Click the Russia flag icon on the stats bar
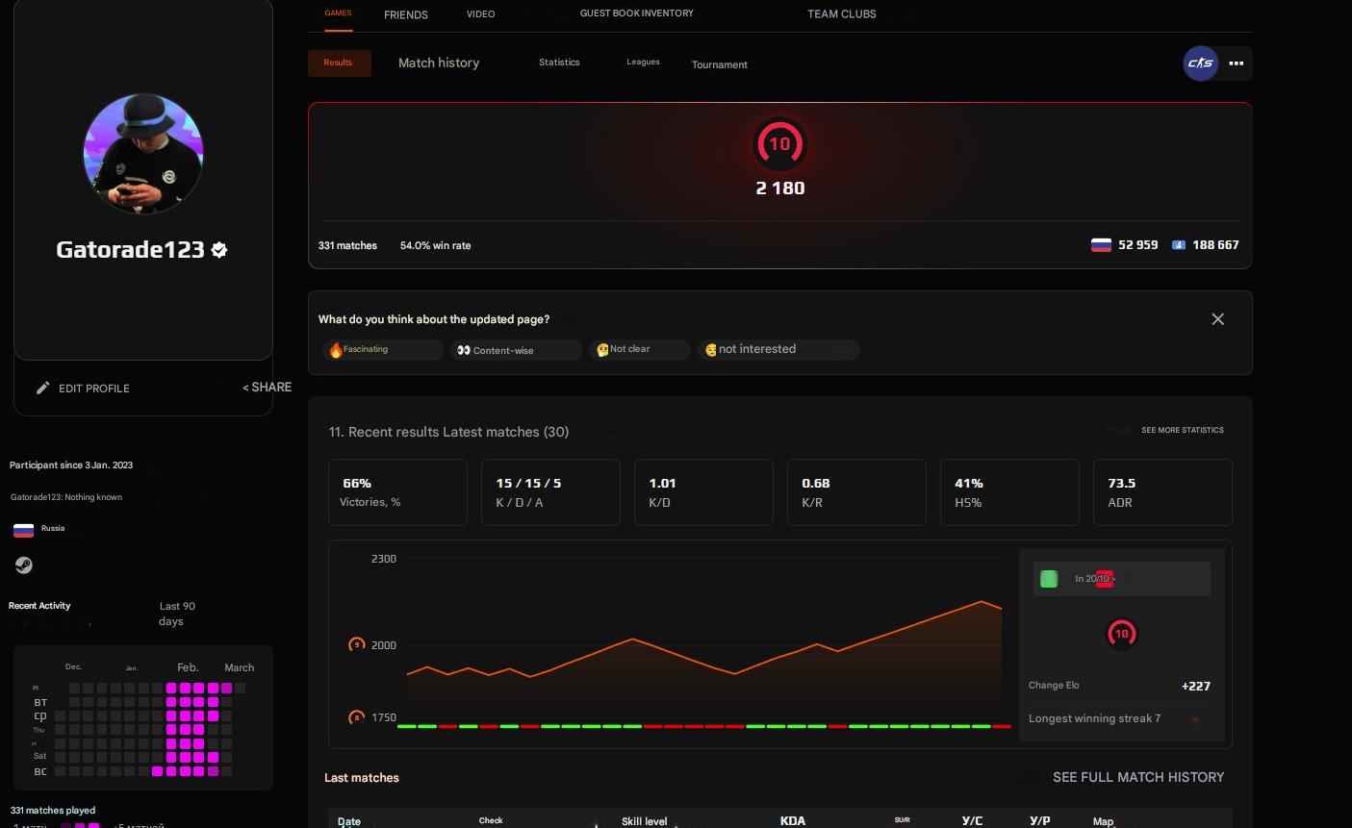This screenshot has height=828, width=1352. (1101, 244)
